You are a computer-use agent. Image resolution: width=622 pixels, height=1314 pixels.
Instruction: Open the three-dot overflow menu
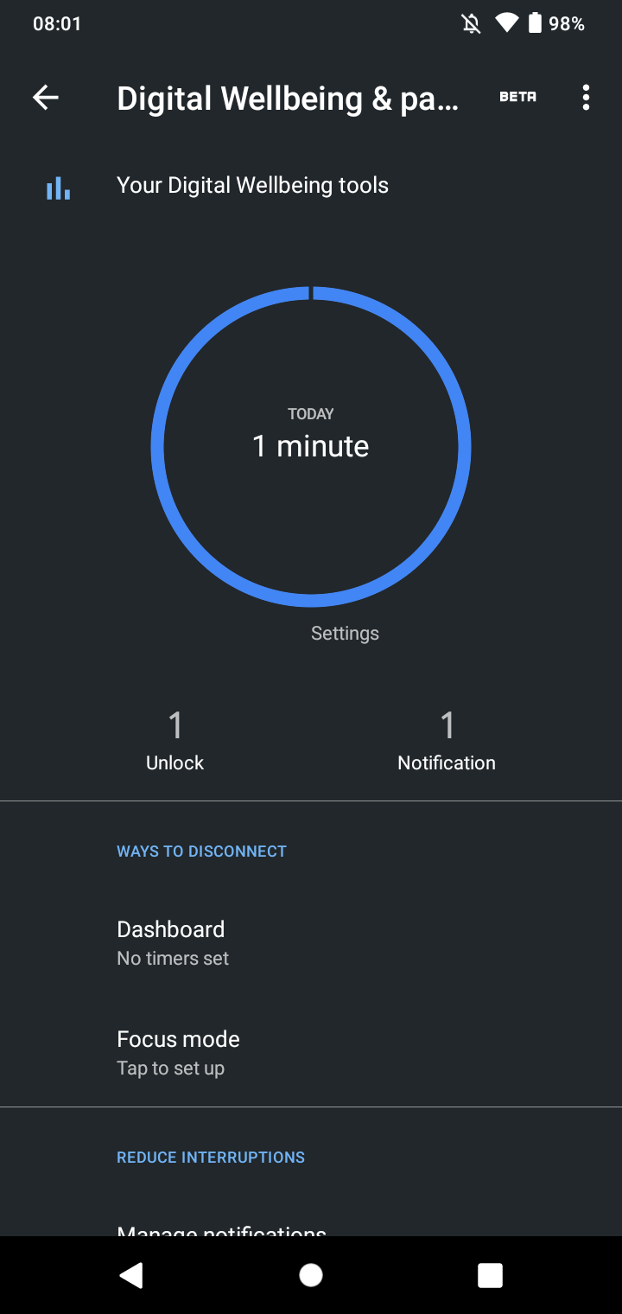click(x=586, y=98)
